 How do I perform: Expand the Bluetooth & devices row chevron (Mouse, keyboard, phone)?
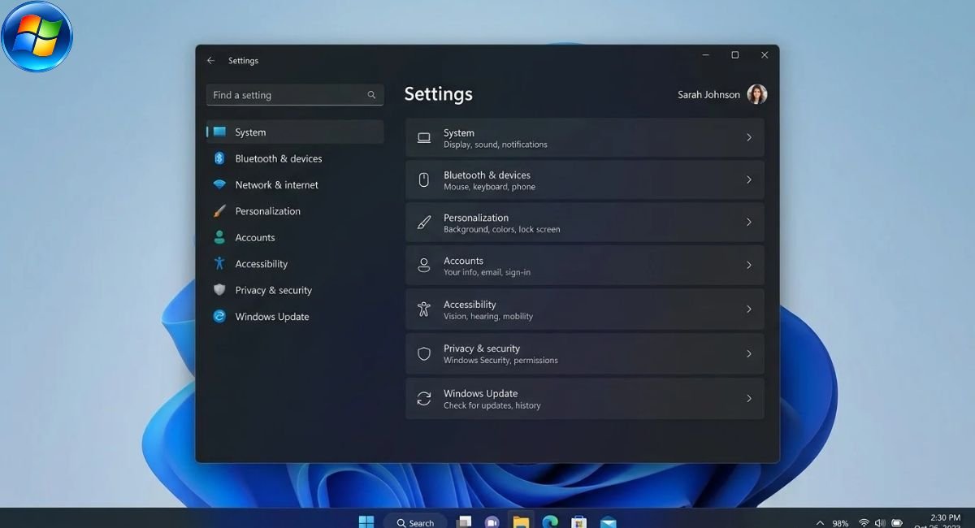point(749,180)
